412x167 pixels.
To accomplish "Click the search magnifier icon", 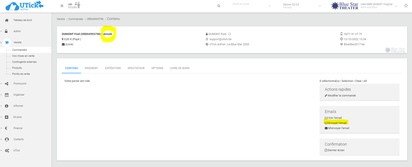I will (219, 6).
